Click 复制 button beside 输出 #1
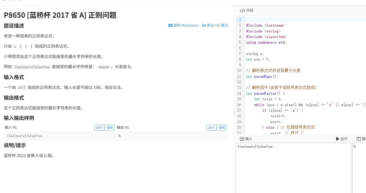 pyautogui.click(x=222, y=127)
